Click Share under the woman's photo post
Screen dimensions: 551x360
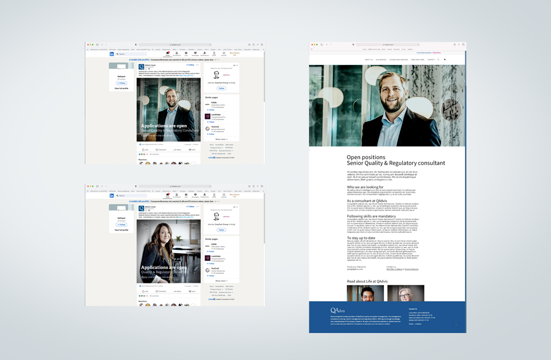(177, 291)
